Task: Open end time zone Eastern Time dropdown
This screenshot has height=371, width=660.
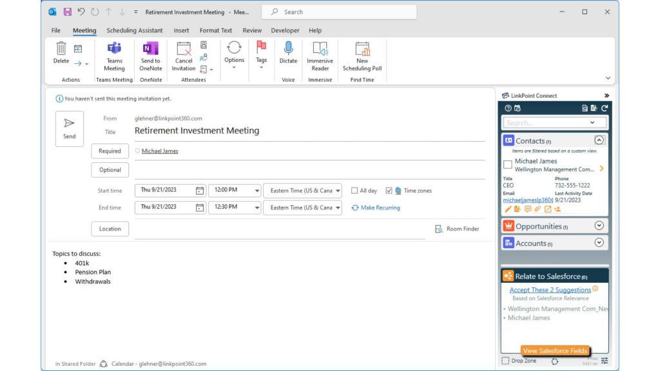Action: click(x=338, y=207)
